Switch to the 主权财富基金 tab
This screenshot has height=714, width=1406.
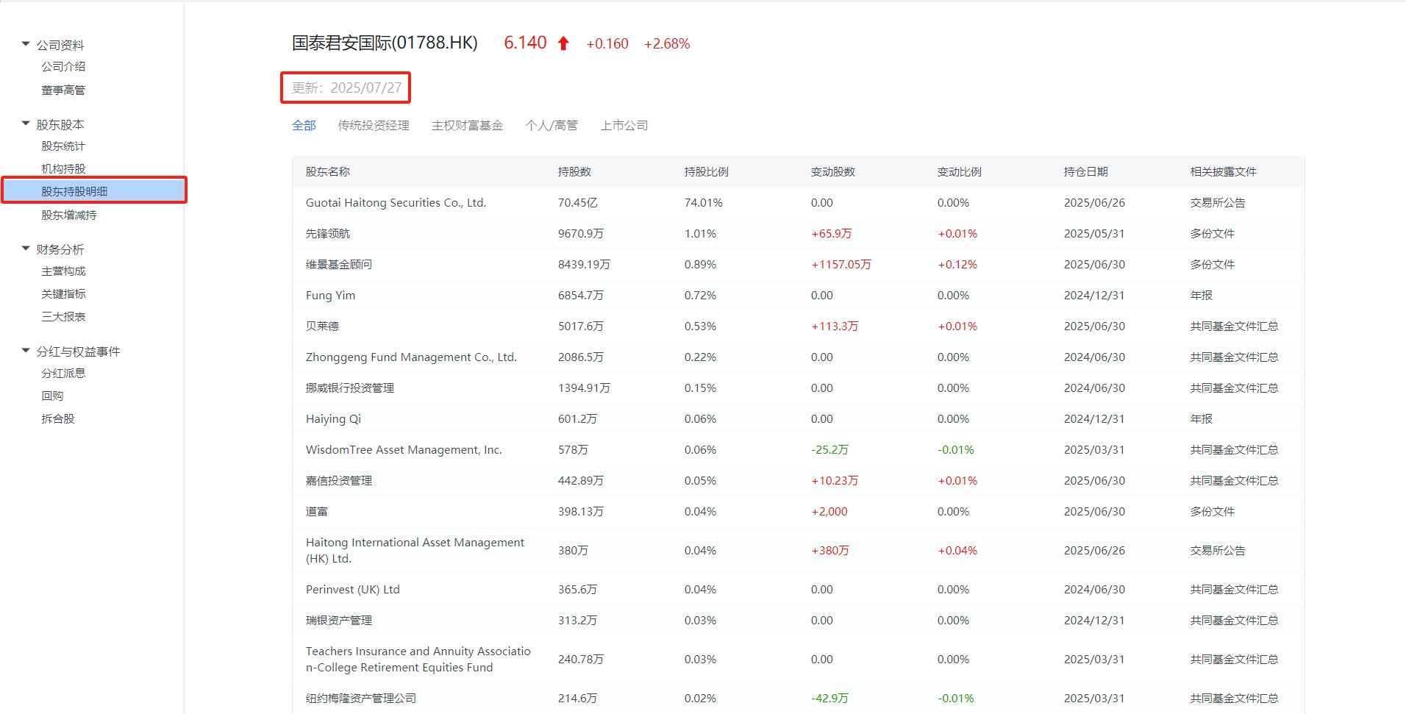pos(467,125)
